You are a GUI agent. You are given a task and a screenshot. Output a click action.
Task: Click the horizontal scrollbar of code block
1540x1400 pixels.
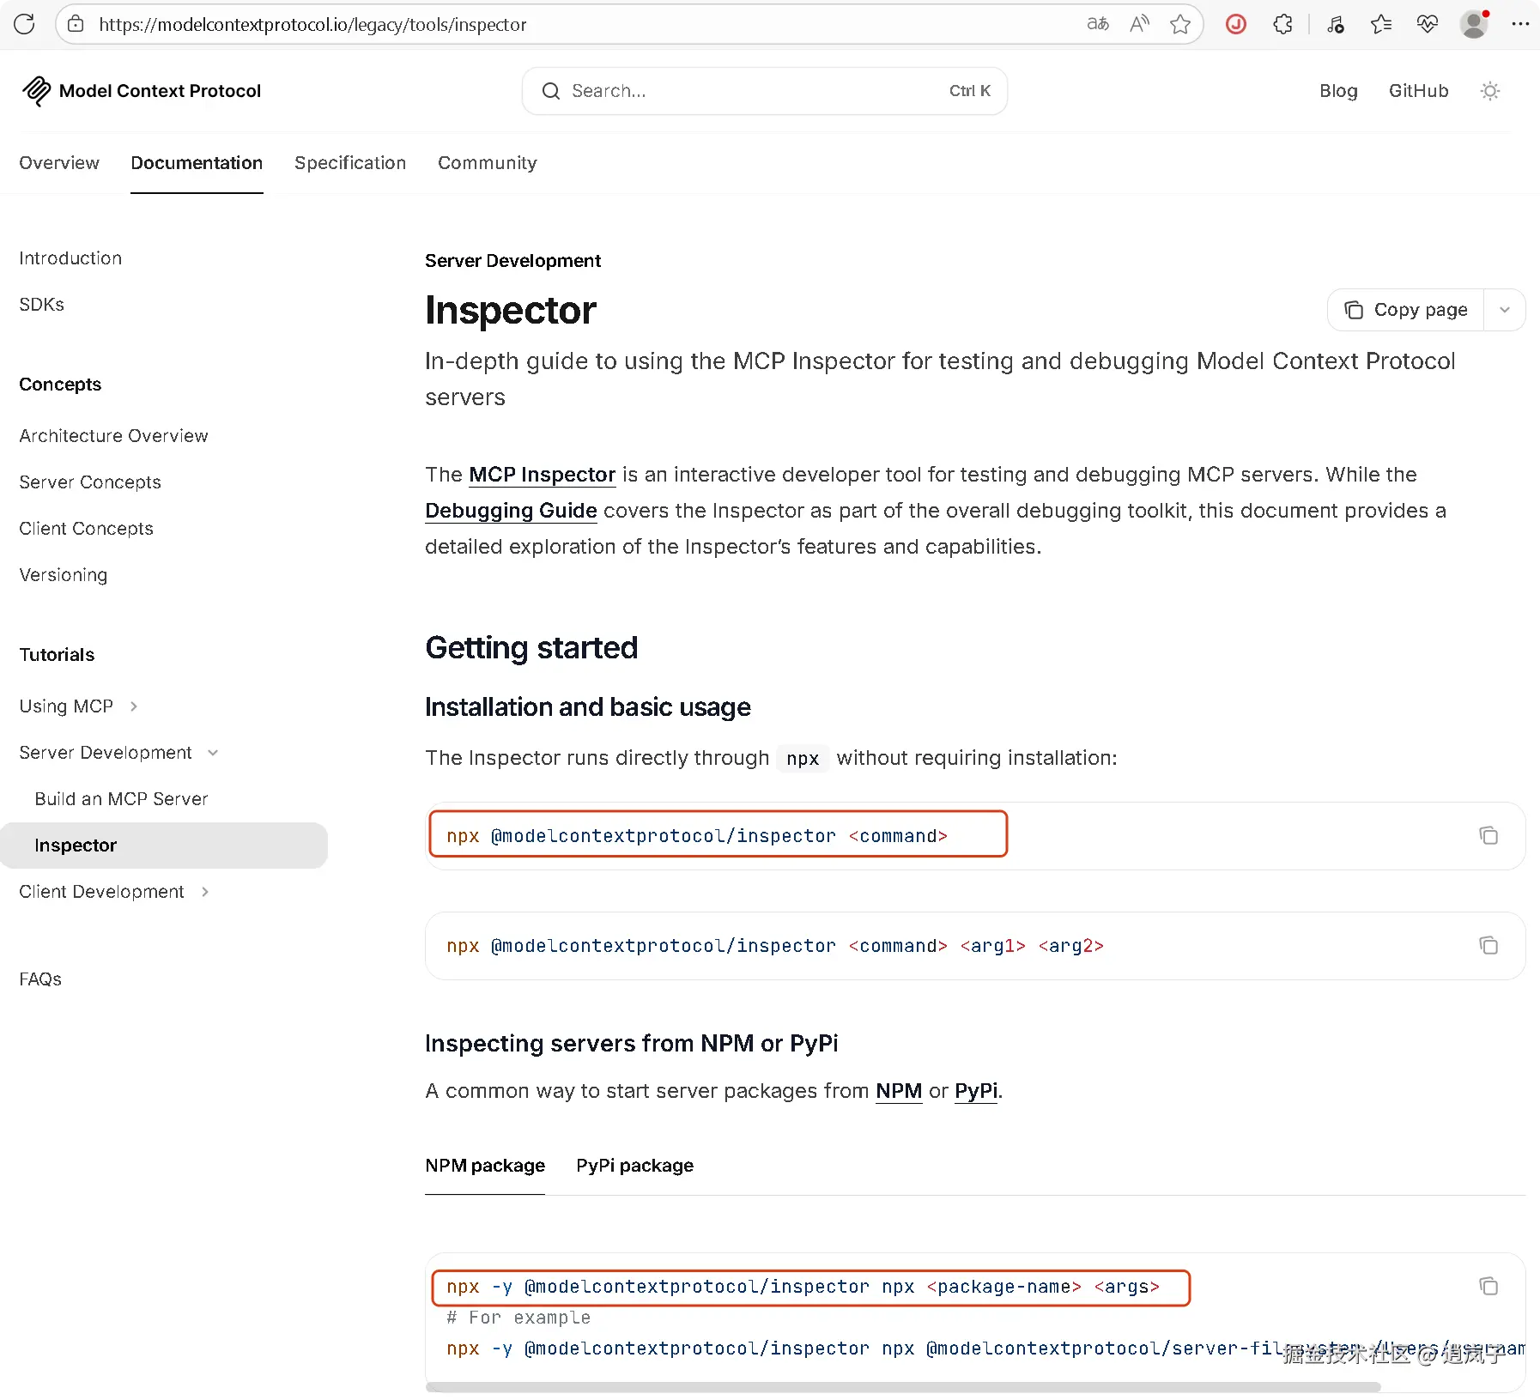[903, 1386]
